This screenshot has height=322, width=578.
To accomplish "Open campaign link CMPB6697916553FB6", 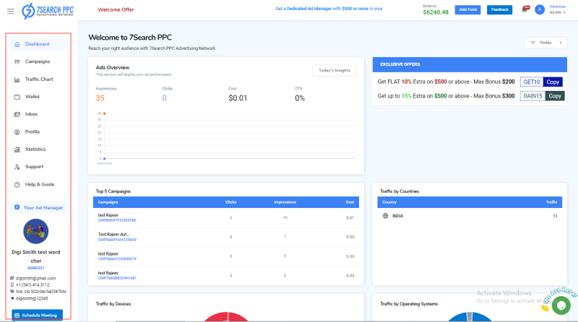I will (x=117, y=220).
